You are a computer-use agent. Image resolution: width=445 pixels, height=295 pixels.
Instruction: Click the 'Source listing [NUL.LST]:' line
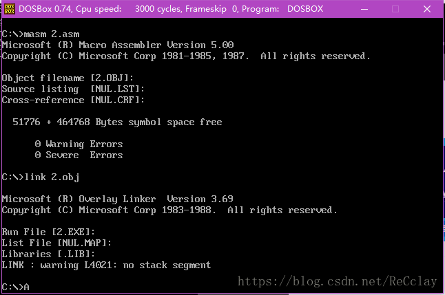pos(73,89)
